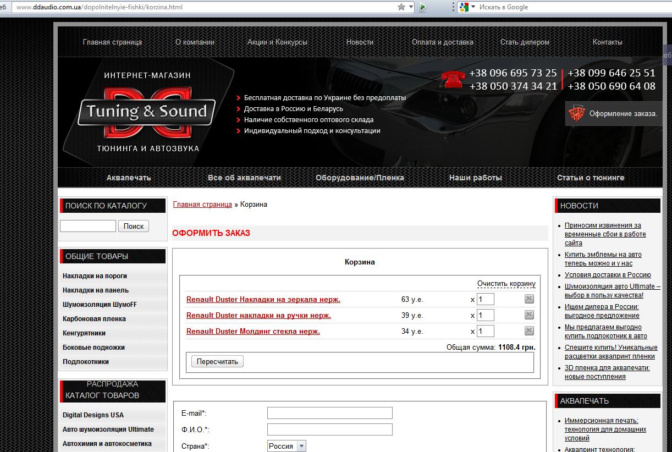Image resolution: width=672 pixels, height=452 pixels.
Task: Open Renault Duster Накладки на зеркала нерж. product
Action: click(x=263, y=300)
